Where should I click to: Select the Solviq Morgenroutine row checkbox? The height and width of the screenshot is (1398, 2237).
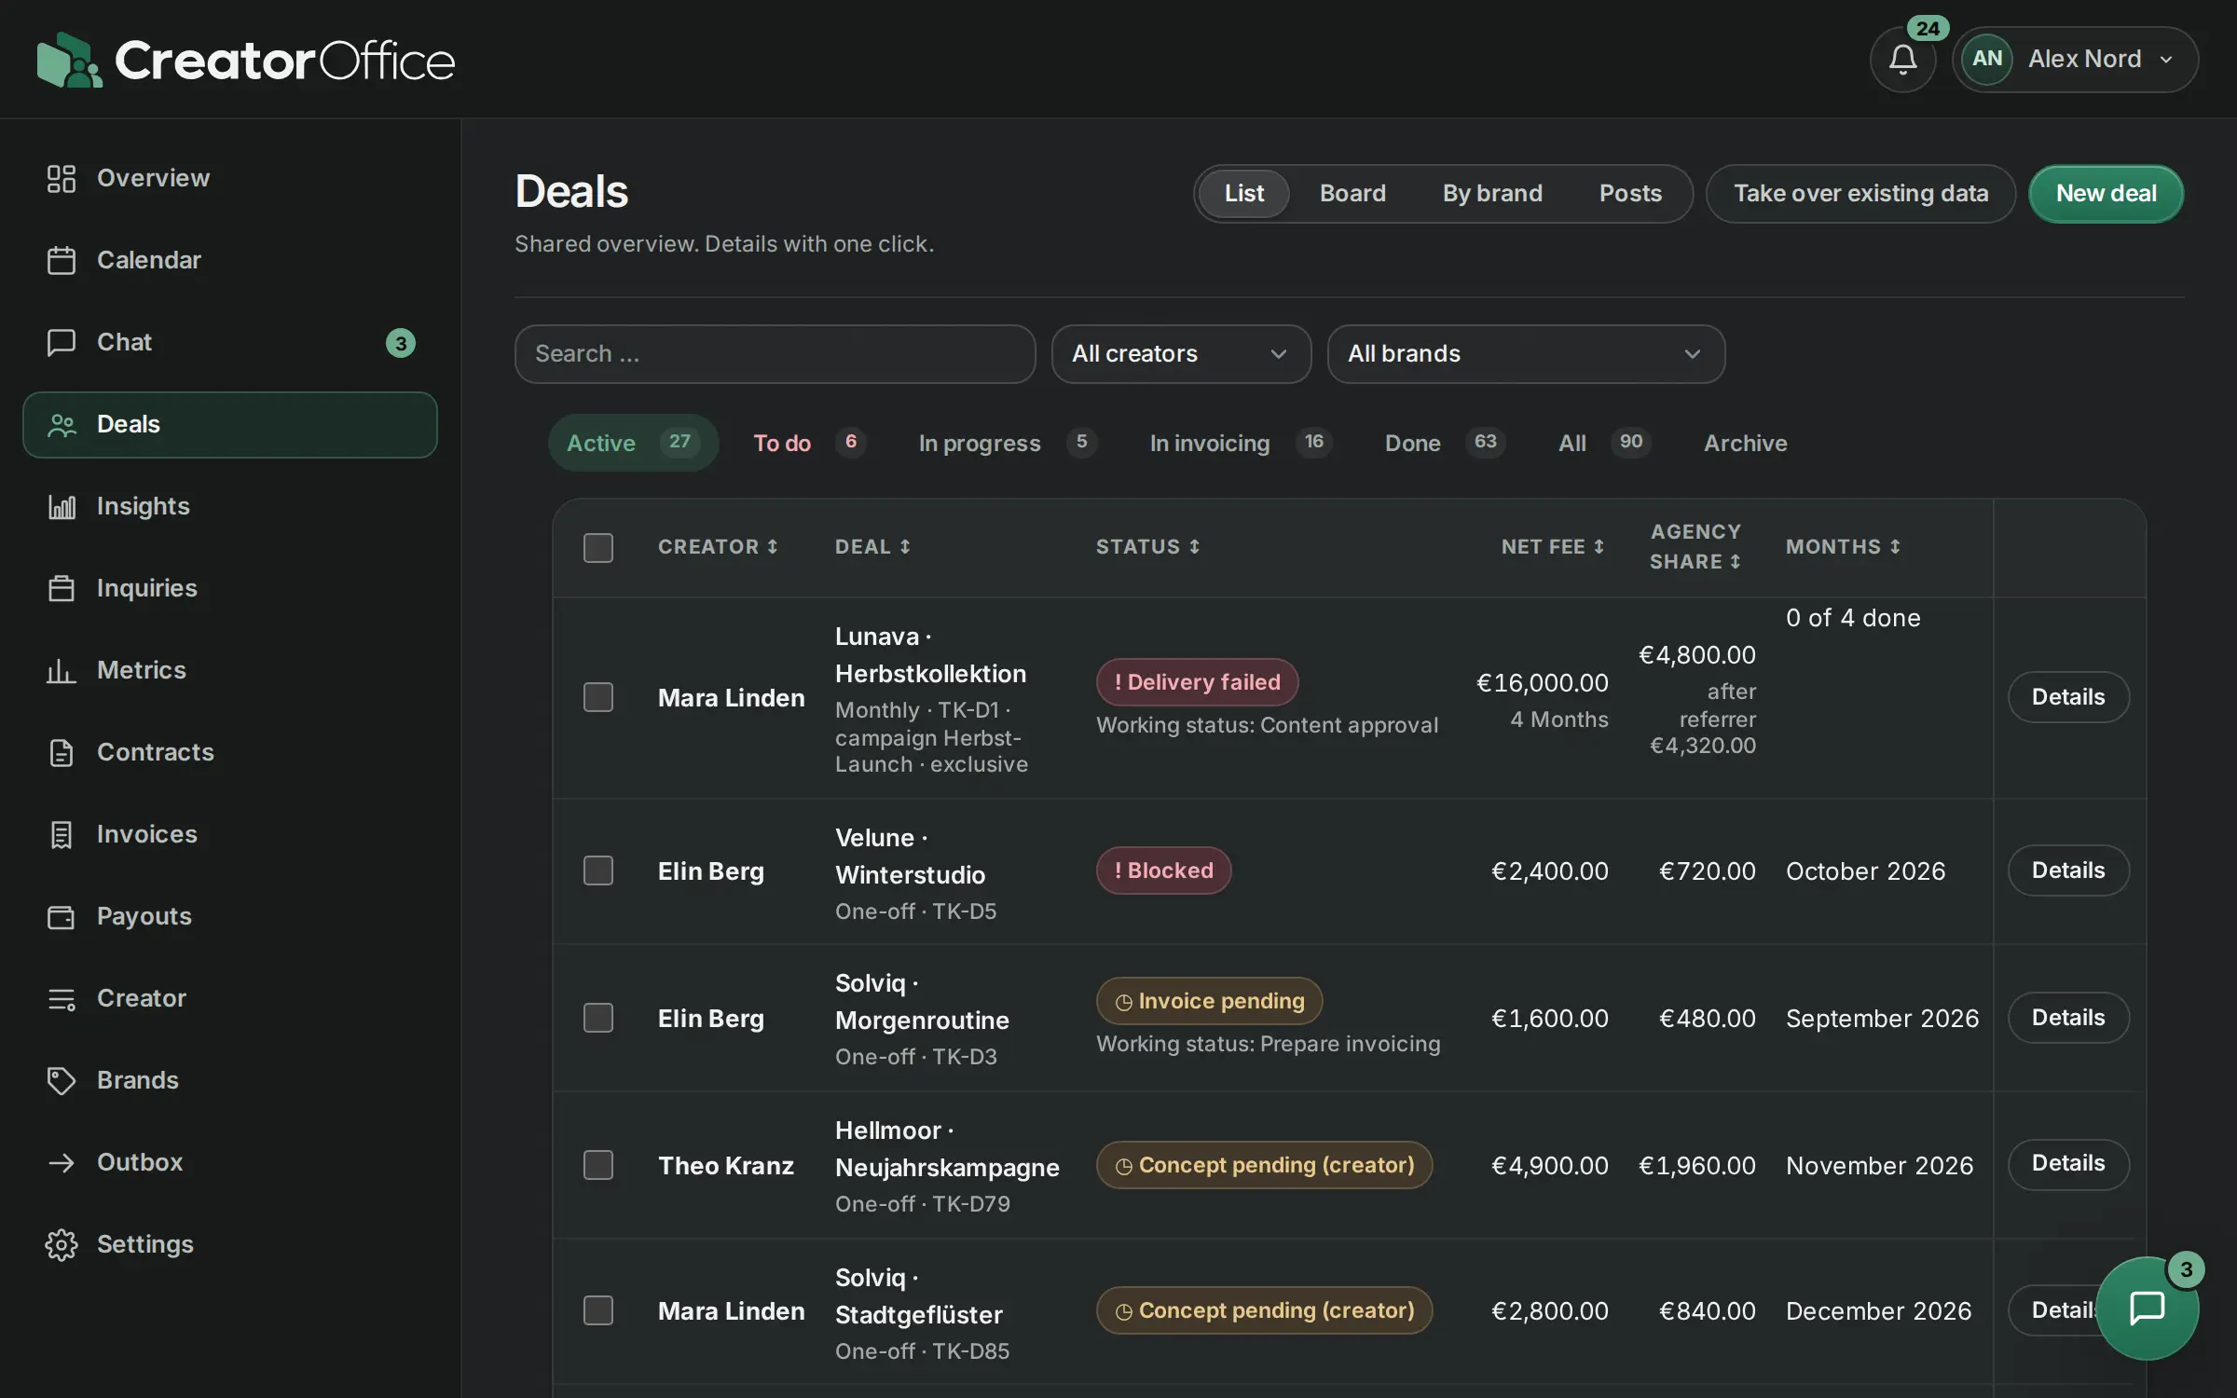pyautogui.click(x=598, y=1018)
